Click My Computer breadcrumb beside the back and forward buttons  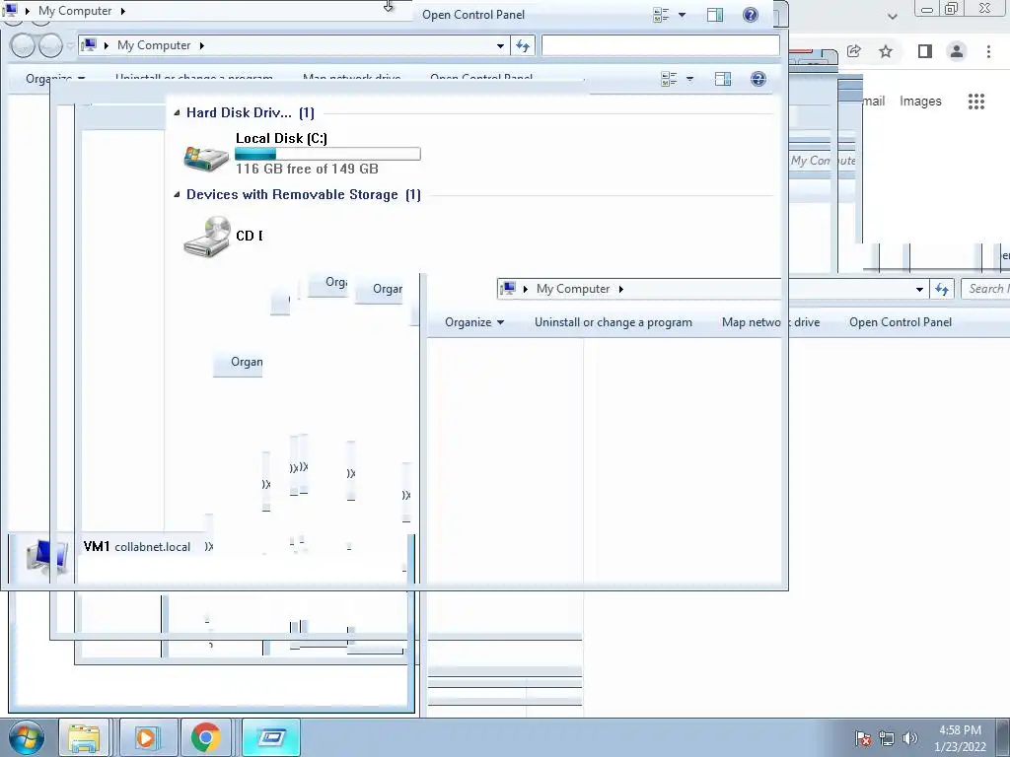point(154,45)
